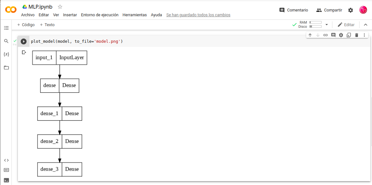Viewport: 372px width, 185px height.
Task: Open the Files browser panel
Action: tap(6, 68)
